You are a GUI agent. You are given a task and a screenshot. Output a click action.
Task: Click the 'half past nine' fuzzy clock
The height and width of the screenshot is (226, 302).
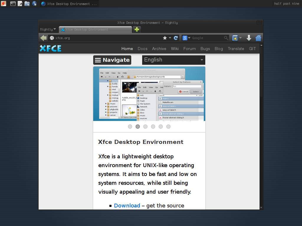click(287, 4)
